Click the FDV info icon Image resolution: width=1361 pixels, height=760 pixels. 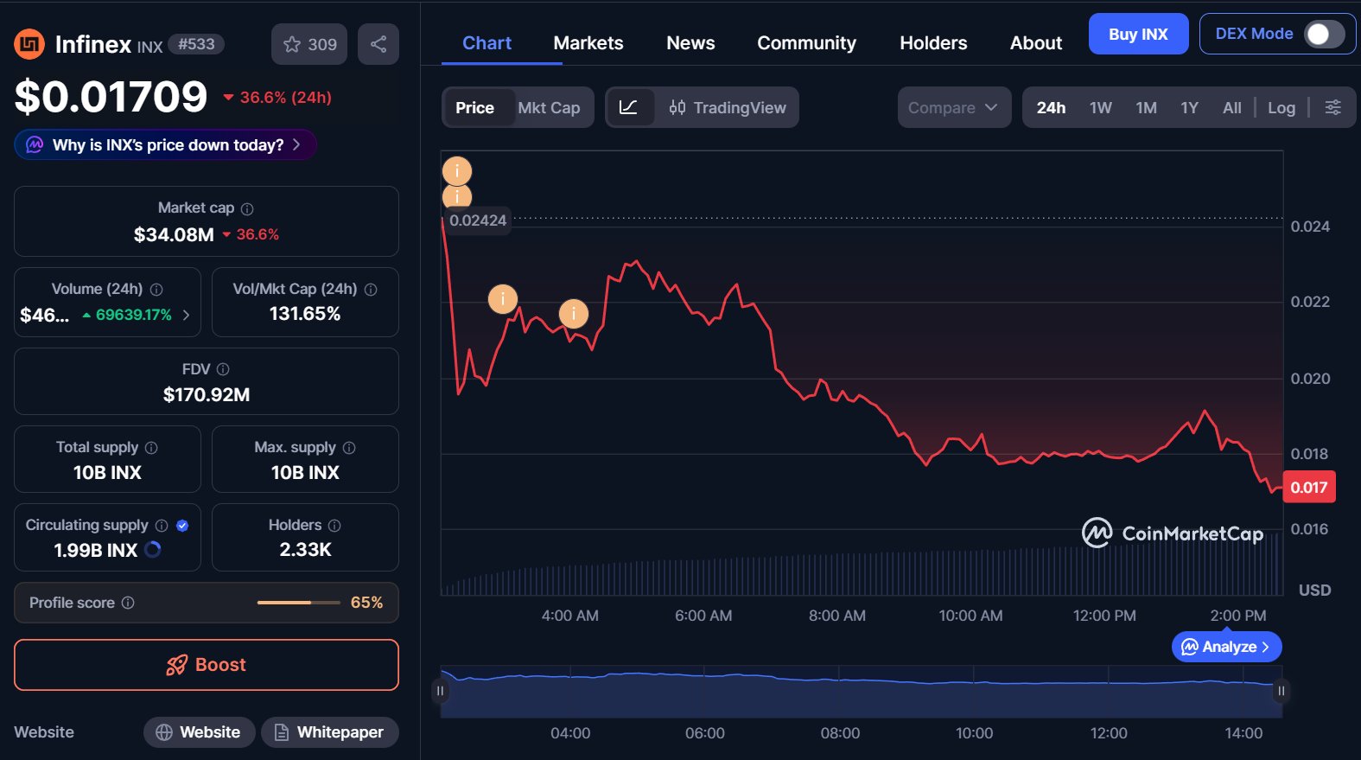[x=223, y=369]
